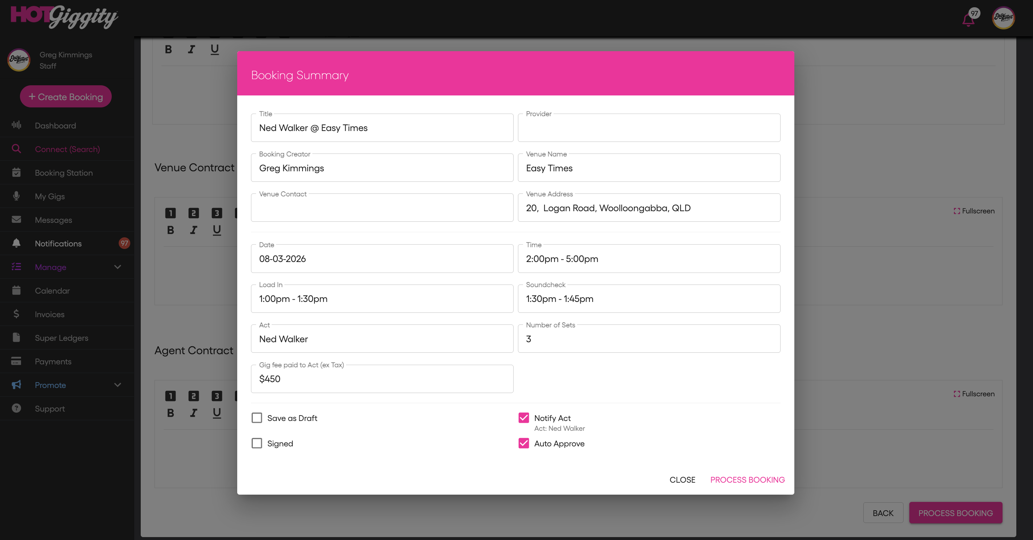Viewport: 1033px width, 540px height.
Task: Uncheck the Notify Act checkbox
Action: pos(524,418)
